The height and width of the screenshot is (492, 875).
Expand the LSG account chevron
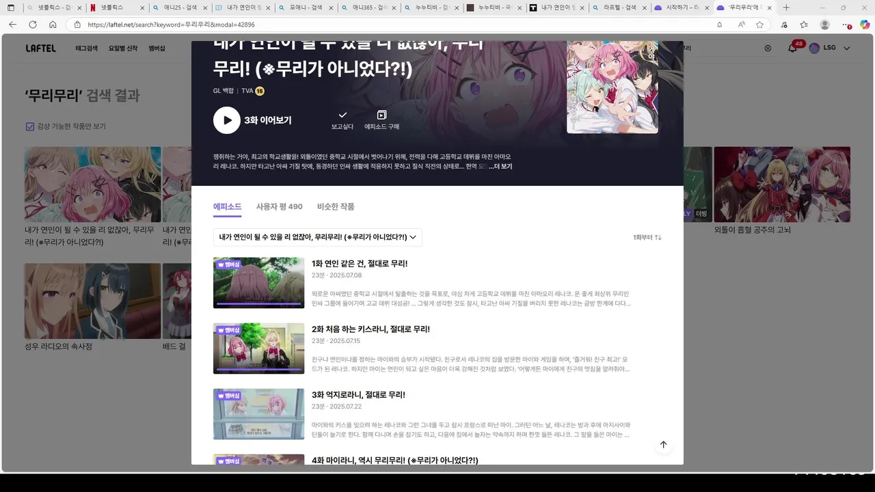(847, 49)
